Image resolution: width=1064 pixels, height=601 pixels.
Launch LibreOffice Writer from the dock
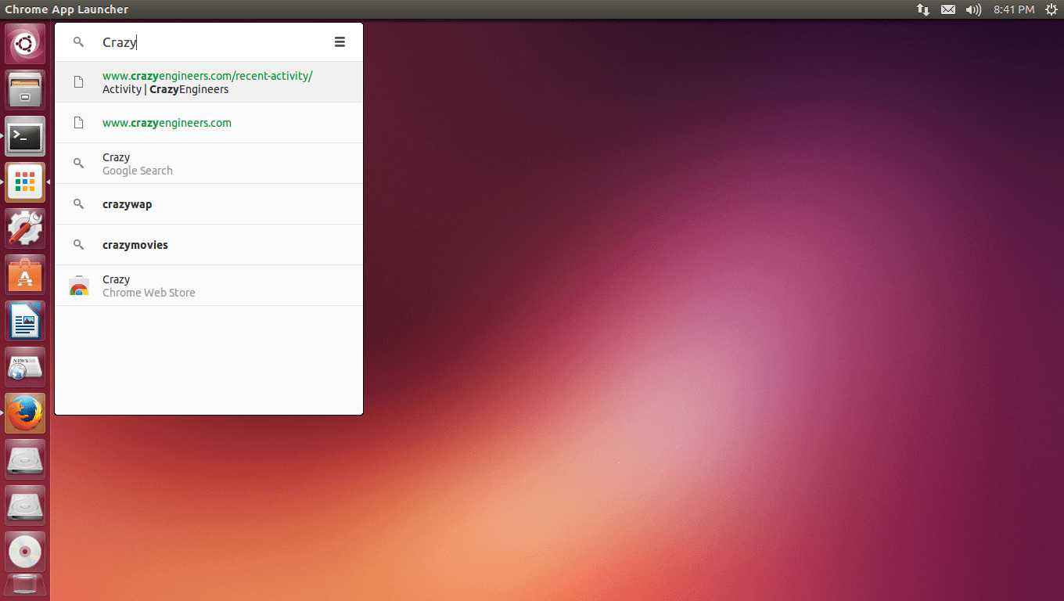(25, 321)
